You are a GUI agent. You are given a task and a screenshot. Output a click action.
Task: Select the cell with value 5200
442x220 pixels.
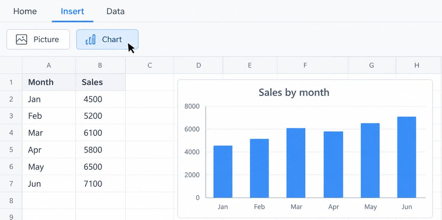pos(100,116)
